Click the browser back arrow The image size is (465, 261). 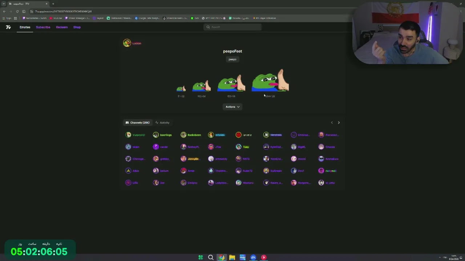pyautogui.click(x=4, y=11)
